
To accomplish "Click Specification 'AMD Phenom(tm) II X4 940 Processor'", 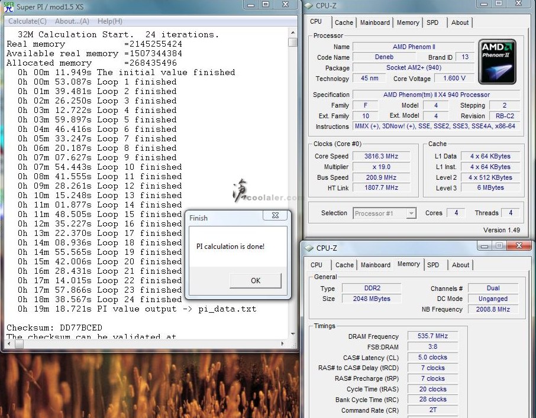I will 436,95.
